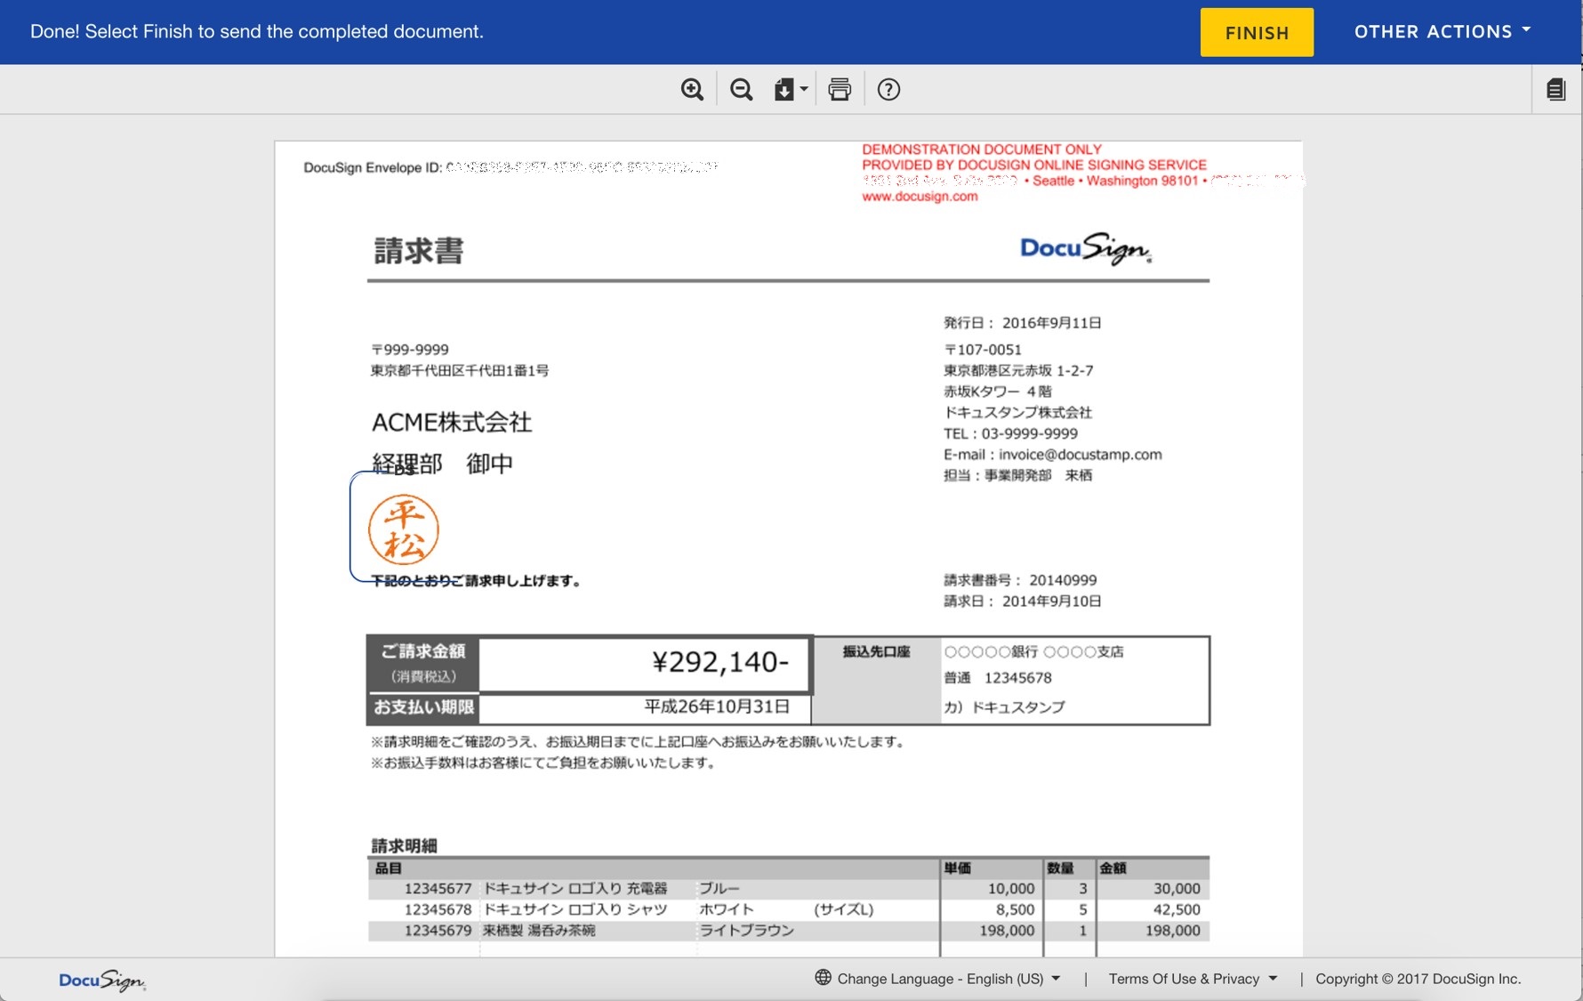Open the help question mark icon

coord(888,90)
